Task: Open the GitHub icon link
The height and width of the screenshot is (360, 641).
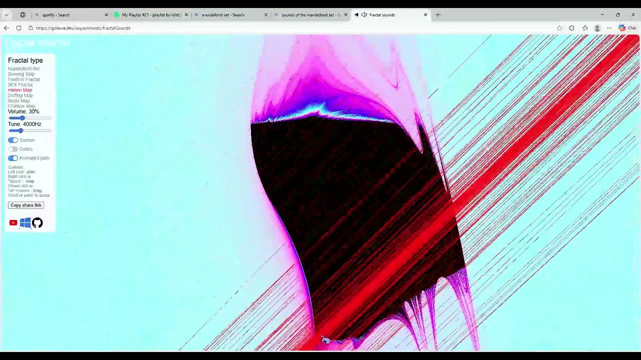Action: pyautogui.click(x=38, y=223)
